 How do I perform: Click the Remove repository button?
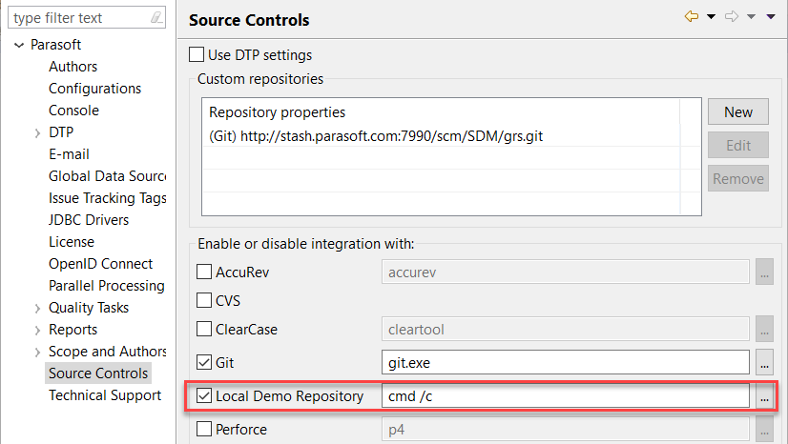(x=738, y=178)
